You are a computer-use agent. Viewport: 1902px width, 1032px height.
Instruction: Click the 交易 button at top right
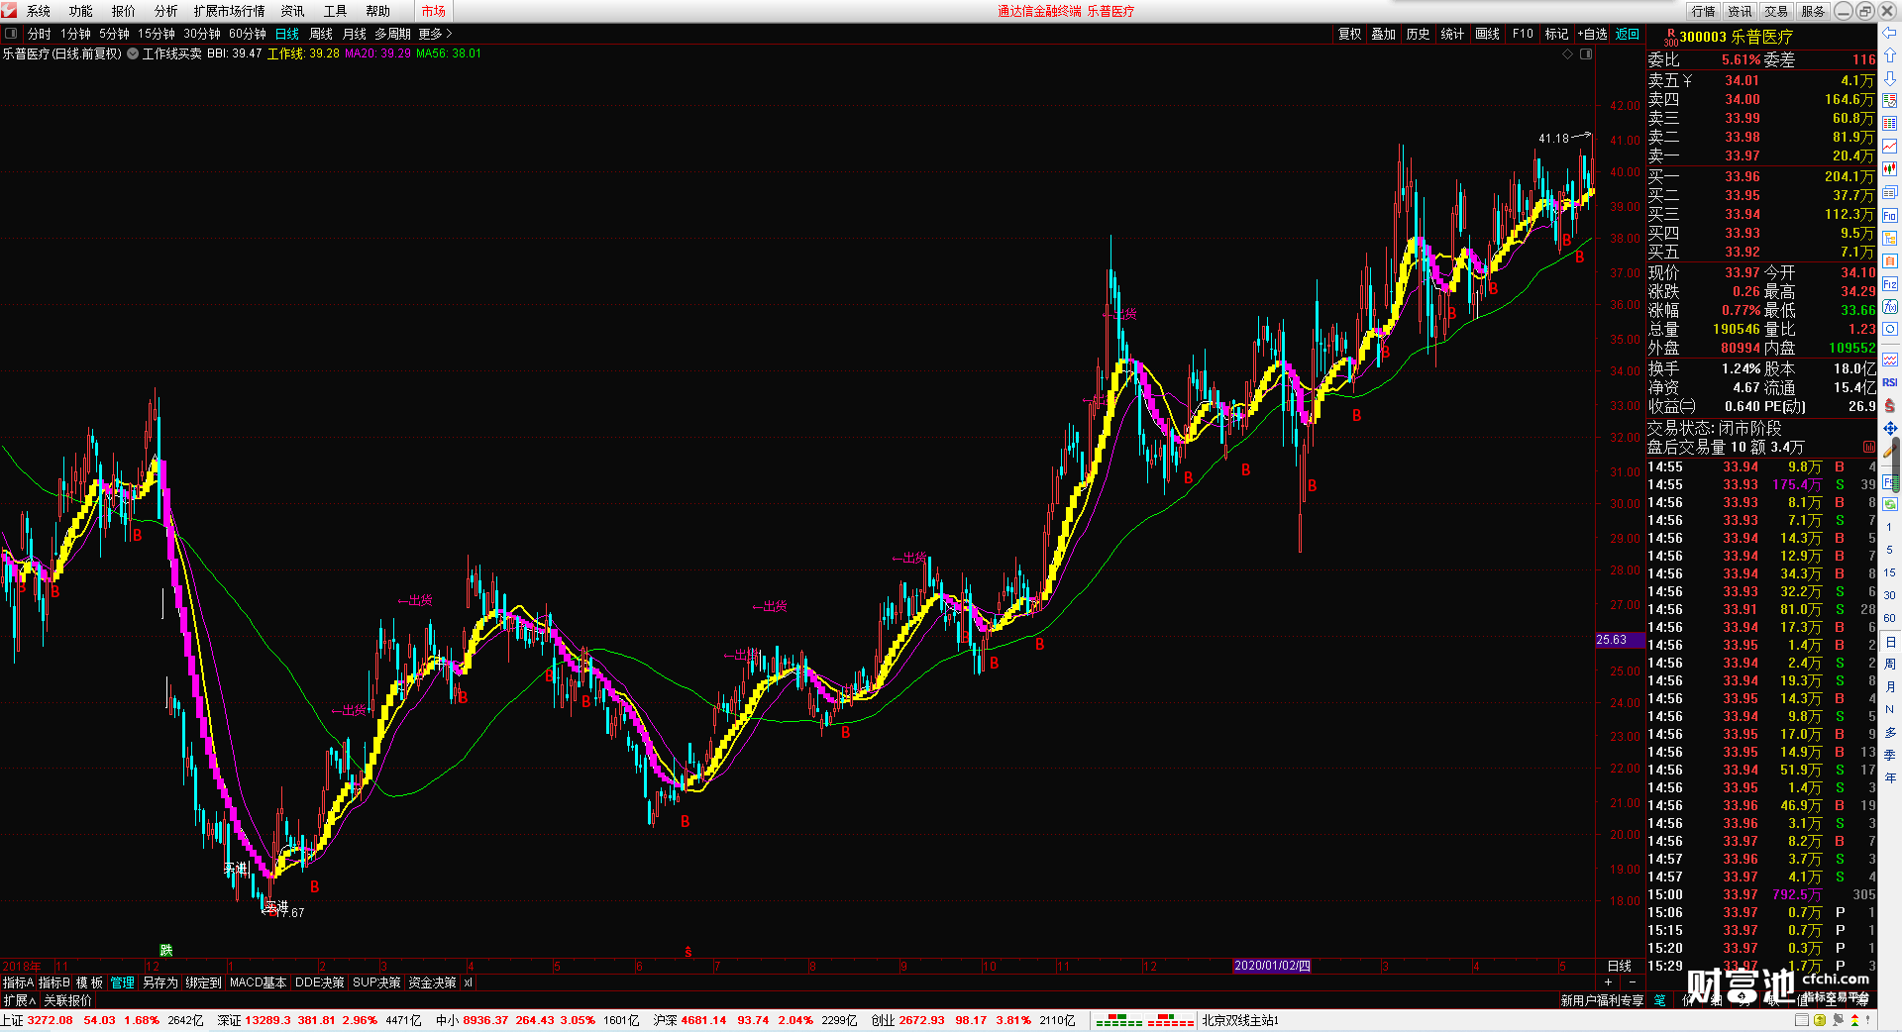click(1776, 11)
